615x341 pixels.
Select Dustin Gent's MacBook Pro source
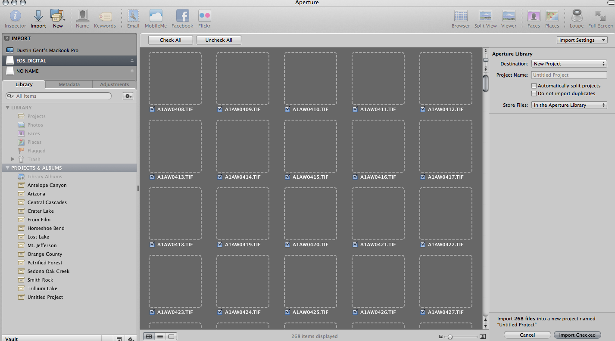(x=69, y=50)
